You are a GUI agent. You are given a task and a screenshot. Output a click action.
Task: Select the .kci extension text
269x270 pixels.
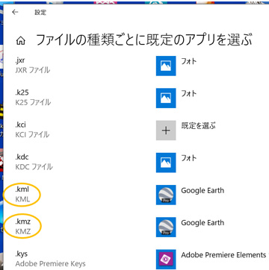[x=20, y=125]
